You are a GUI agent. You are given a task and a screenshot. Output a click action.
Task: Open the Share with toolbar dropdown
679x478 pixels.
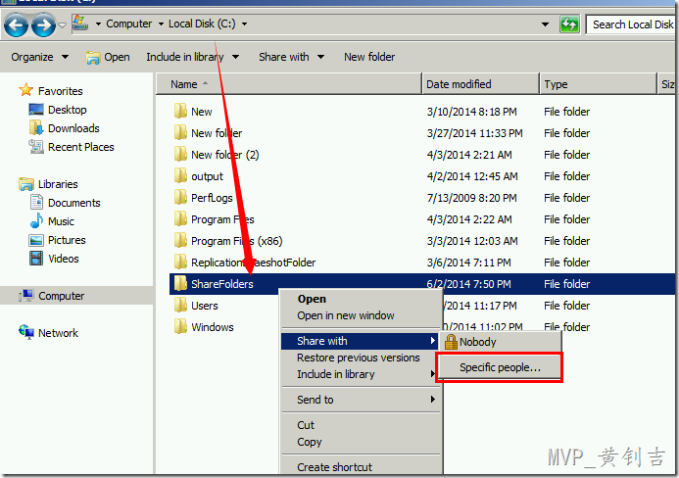291,57
